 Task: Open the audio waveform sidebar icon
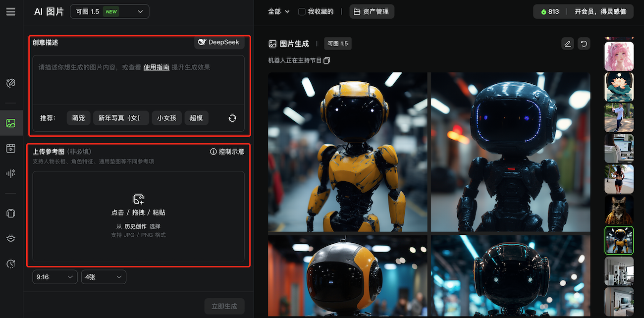(x=11, y=173)
